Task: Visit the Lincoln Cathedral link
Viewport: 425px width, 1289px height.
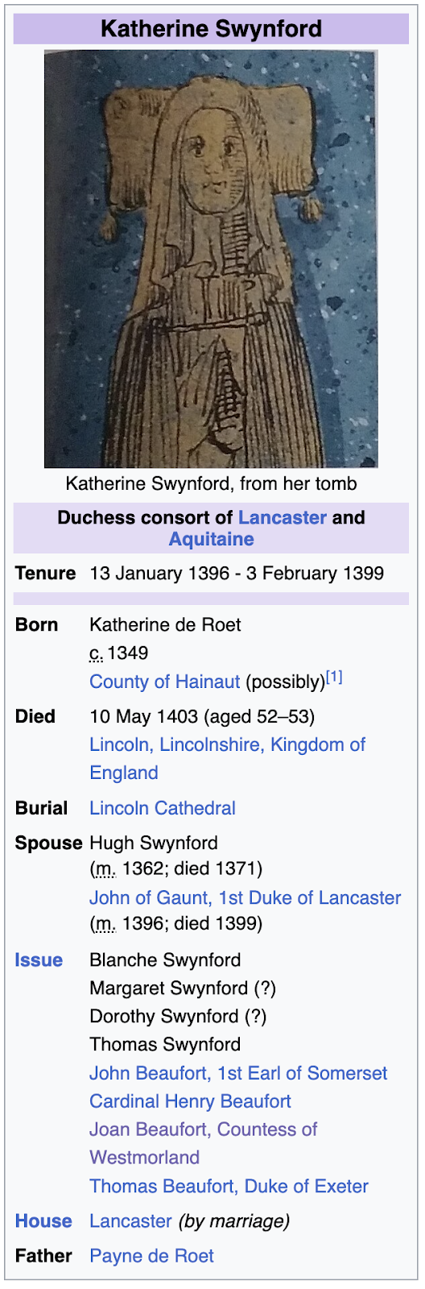Action: coord(163,808)
